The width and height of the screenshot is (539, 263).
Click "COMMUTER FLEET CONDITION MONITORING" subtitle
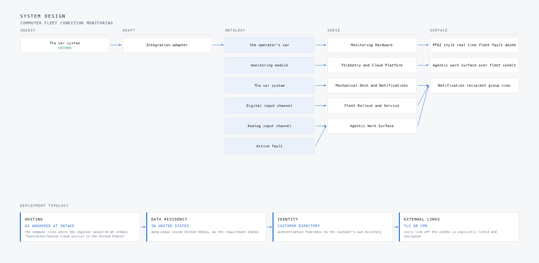(x=67, y=23)
